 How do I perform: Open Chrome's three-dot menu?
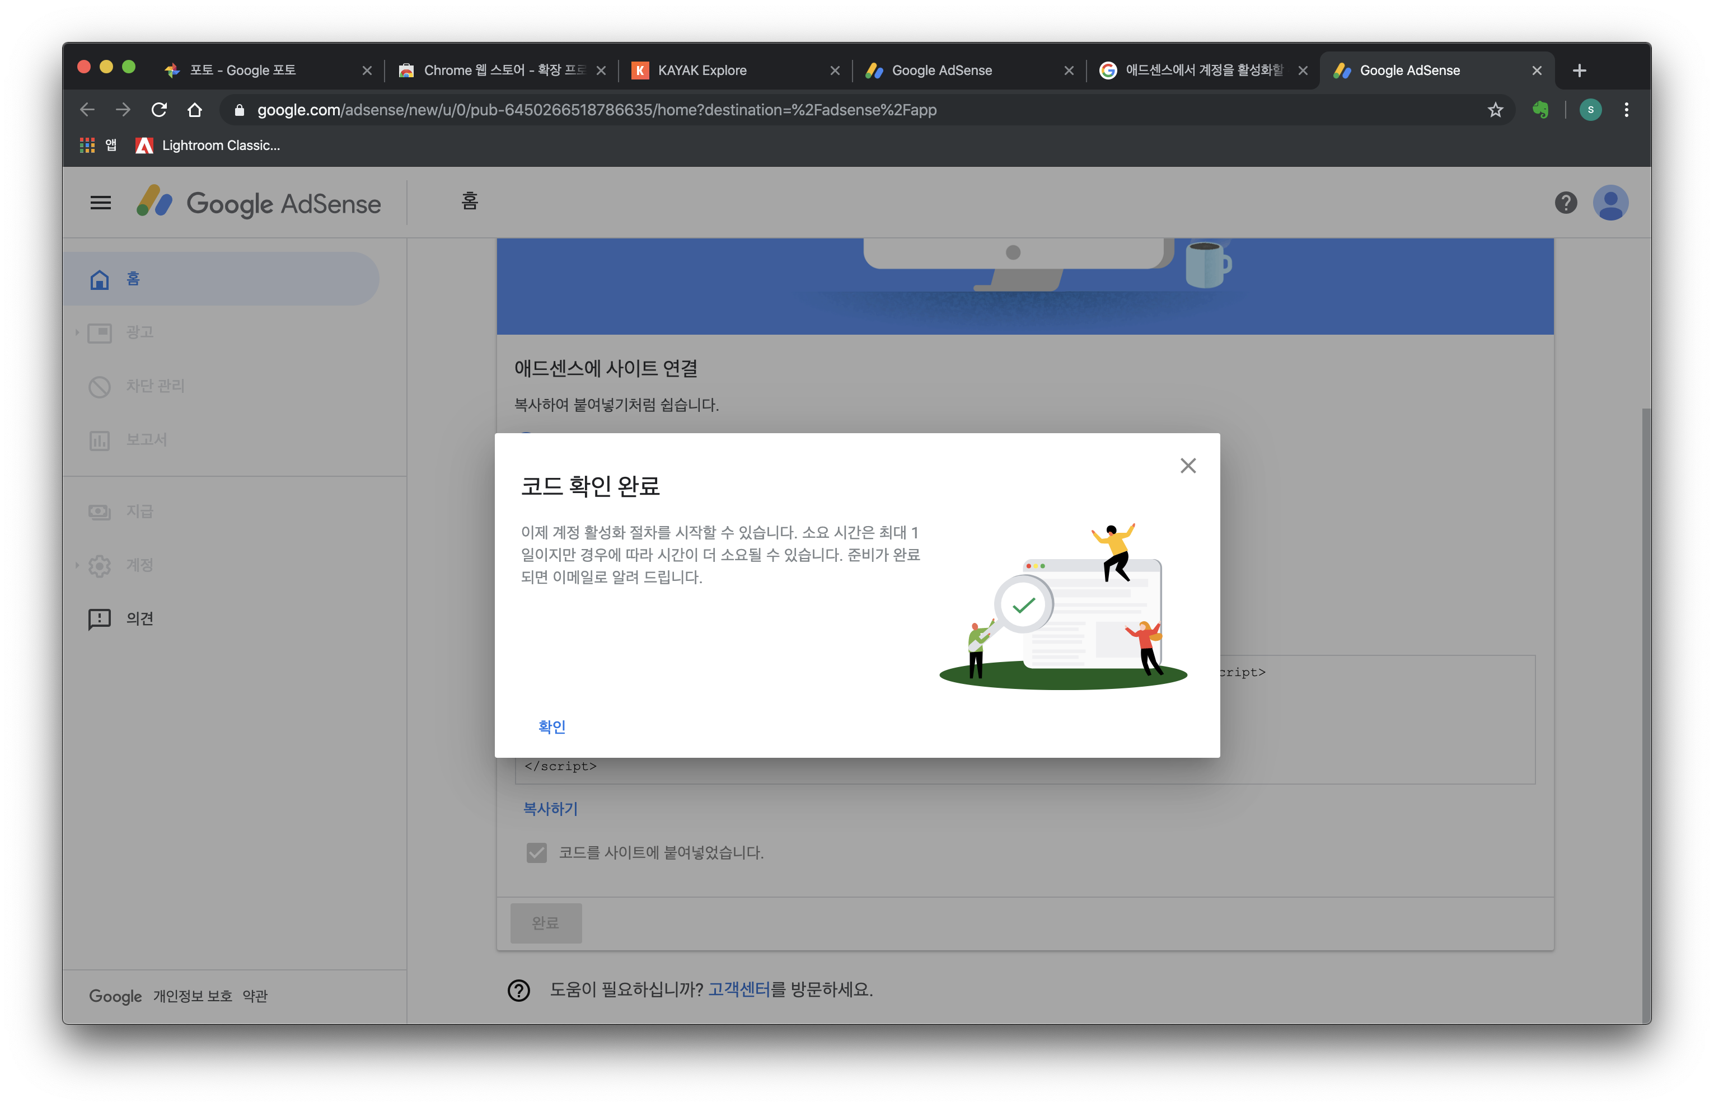pyautogui.click(x=1626, y=110)
